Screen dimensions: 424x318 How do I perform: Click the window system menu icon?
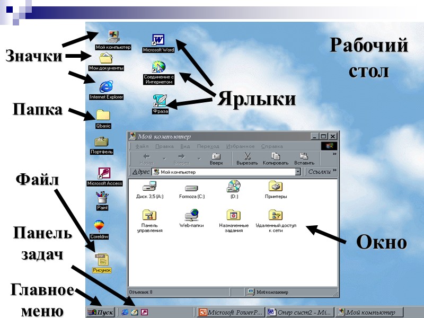coord(132,136)
